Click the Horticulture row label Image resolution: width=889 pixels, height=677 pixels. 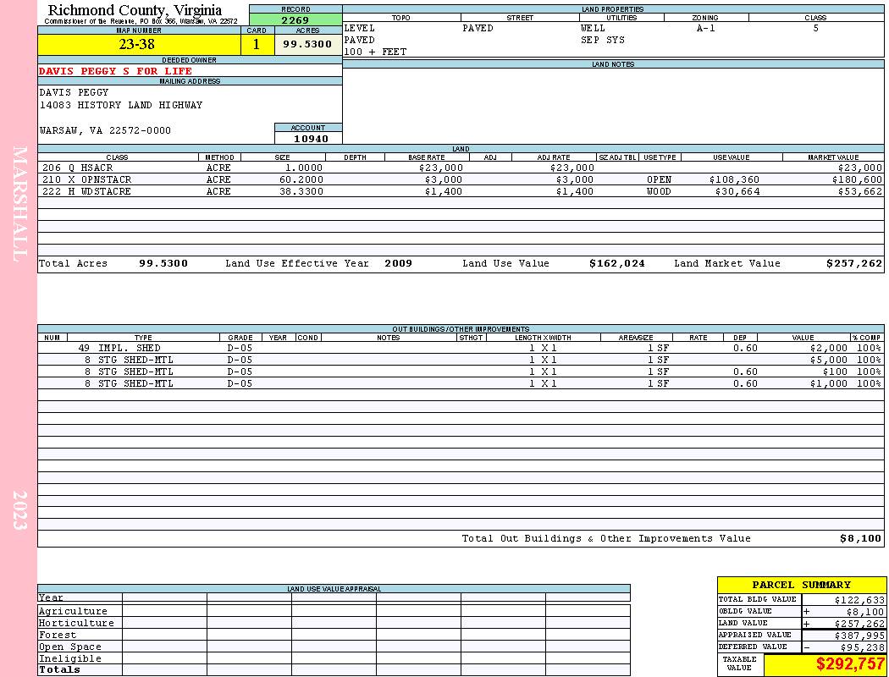tap(76, 623)
